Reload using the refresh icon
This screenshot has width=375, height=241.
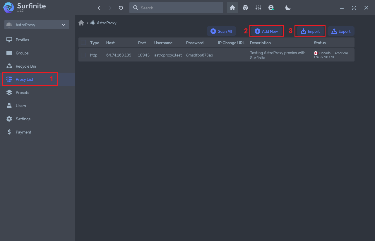[x=121, y=8]
